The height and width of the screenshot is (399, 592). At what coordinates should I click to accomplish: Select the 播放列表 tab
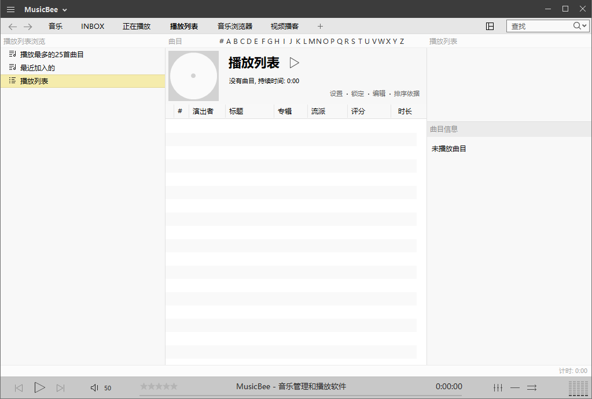coord(184,27)
